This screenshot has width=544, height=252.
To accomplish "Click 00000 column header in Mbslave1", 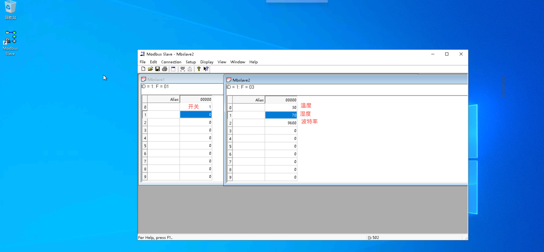I will (196, 99).
